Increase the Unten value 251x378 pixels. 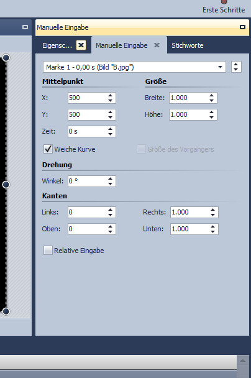pos(212,226)
